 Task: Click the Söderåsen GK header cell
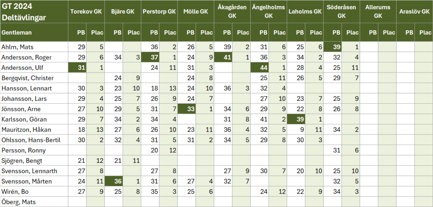pyautogui.click(x=341, y=12)
